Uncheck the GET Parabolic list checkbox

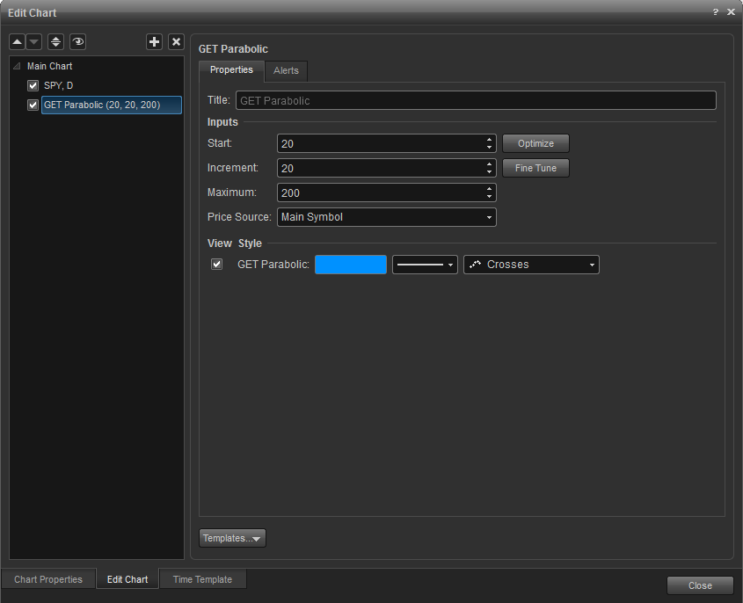33,105
